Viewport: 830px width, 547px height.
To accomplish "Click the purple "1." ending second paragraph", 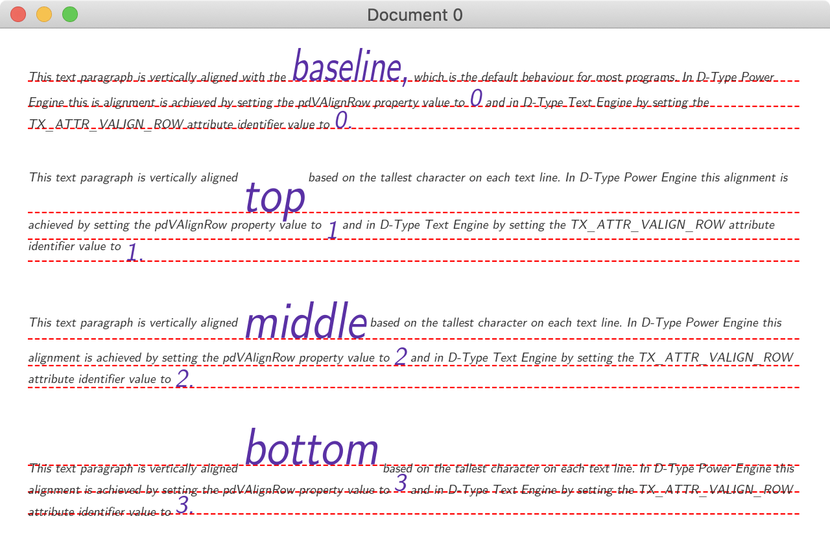I will 134,252.
